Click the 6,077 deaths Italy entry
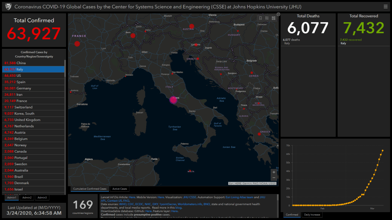 [308, 41]
